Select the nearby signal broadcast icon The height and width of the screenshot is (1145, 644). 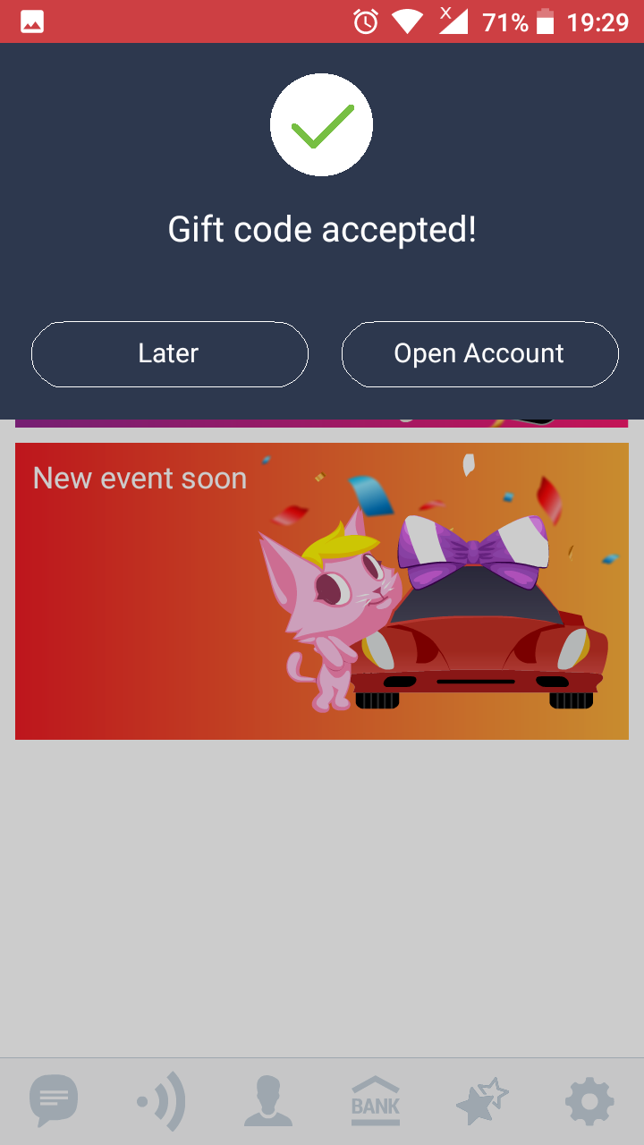(x=161, y=1101)
